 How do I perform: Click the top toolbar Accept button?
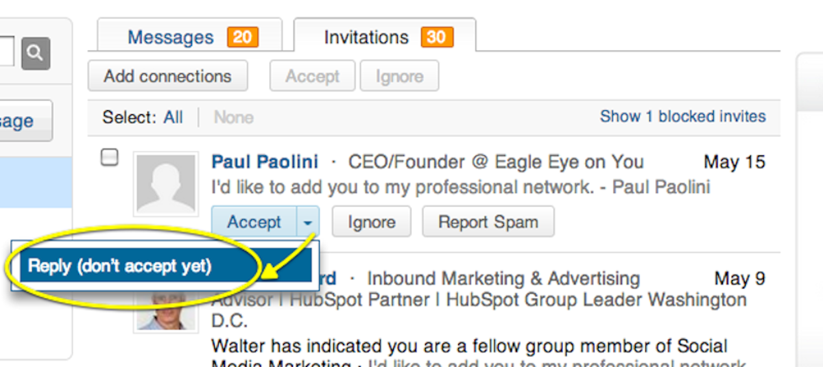point(313,76)
